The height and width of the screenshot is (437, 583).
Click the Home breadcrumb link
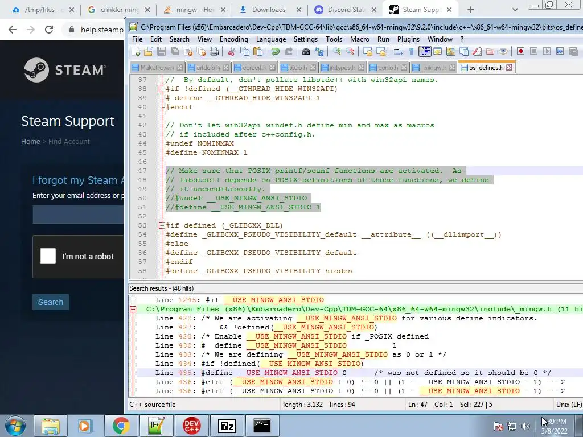[31, 142]
